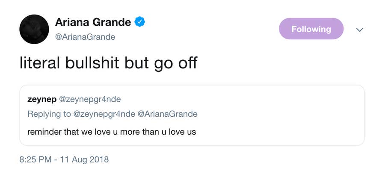Select the 11 Aug 2018 date text
Viewport: 385px width, 171px height.
85,160
